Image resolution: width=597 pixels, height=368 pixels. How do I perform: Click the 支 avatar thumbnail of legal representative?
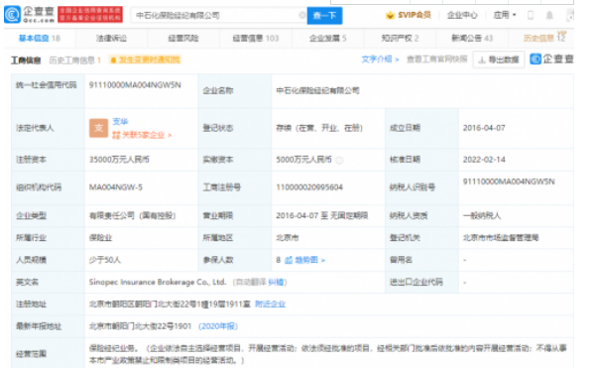pos(98,128)
